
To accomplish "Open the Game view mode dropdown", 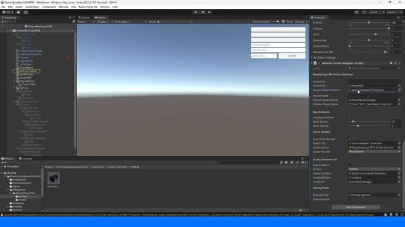I will coord(86,21).
